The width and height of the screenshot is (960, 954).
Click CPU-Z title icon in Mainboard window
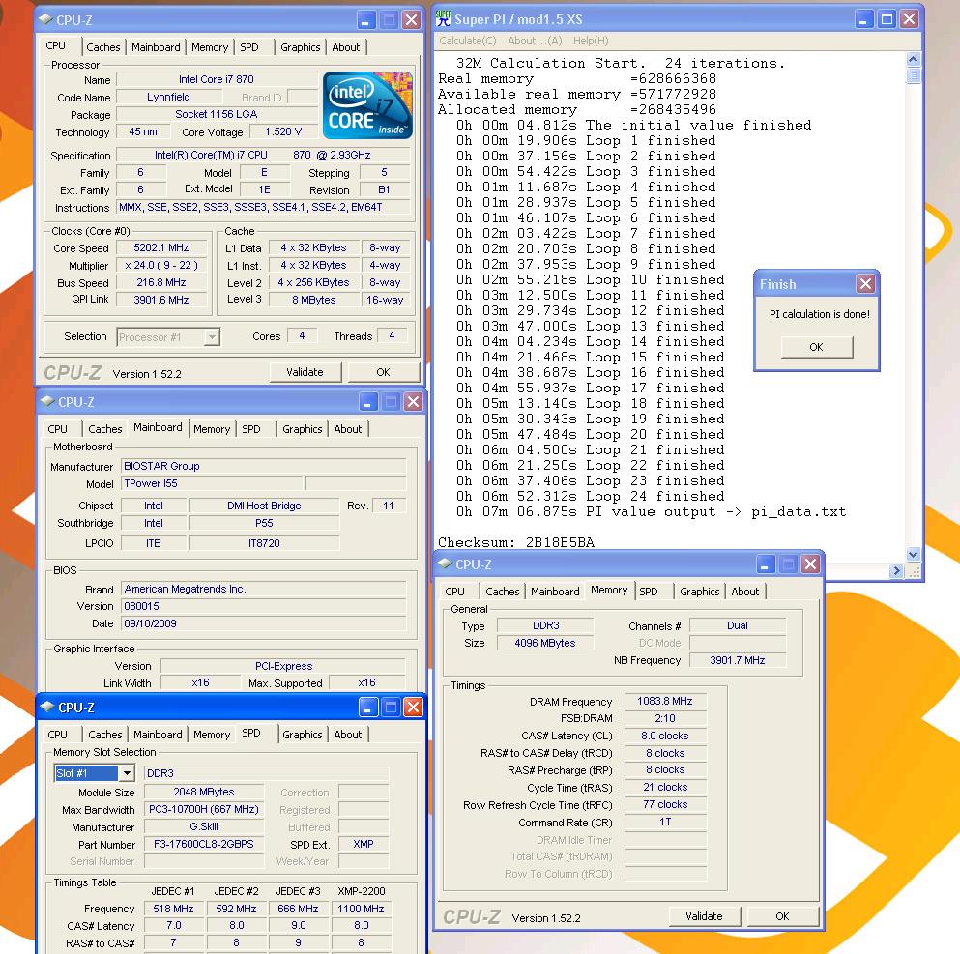click(x=47, y=401)
